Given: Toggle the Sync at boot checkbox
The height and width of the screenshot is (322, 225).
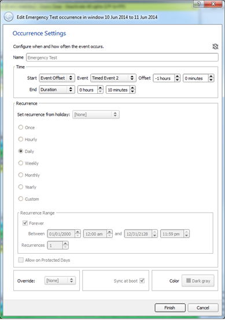Looking at the screenshot, I should click(142, 280).
